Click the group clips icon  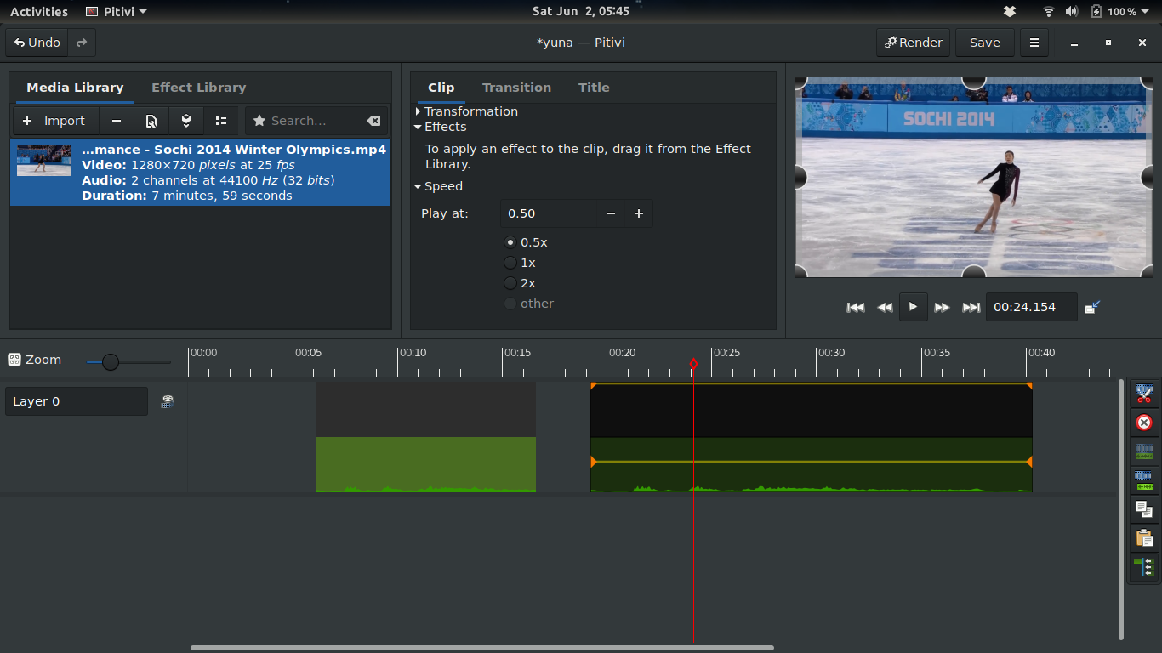[1144, 451]
